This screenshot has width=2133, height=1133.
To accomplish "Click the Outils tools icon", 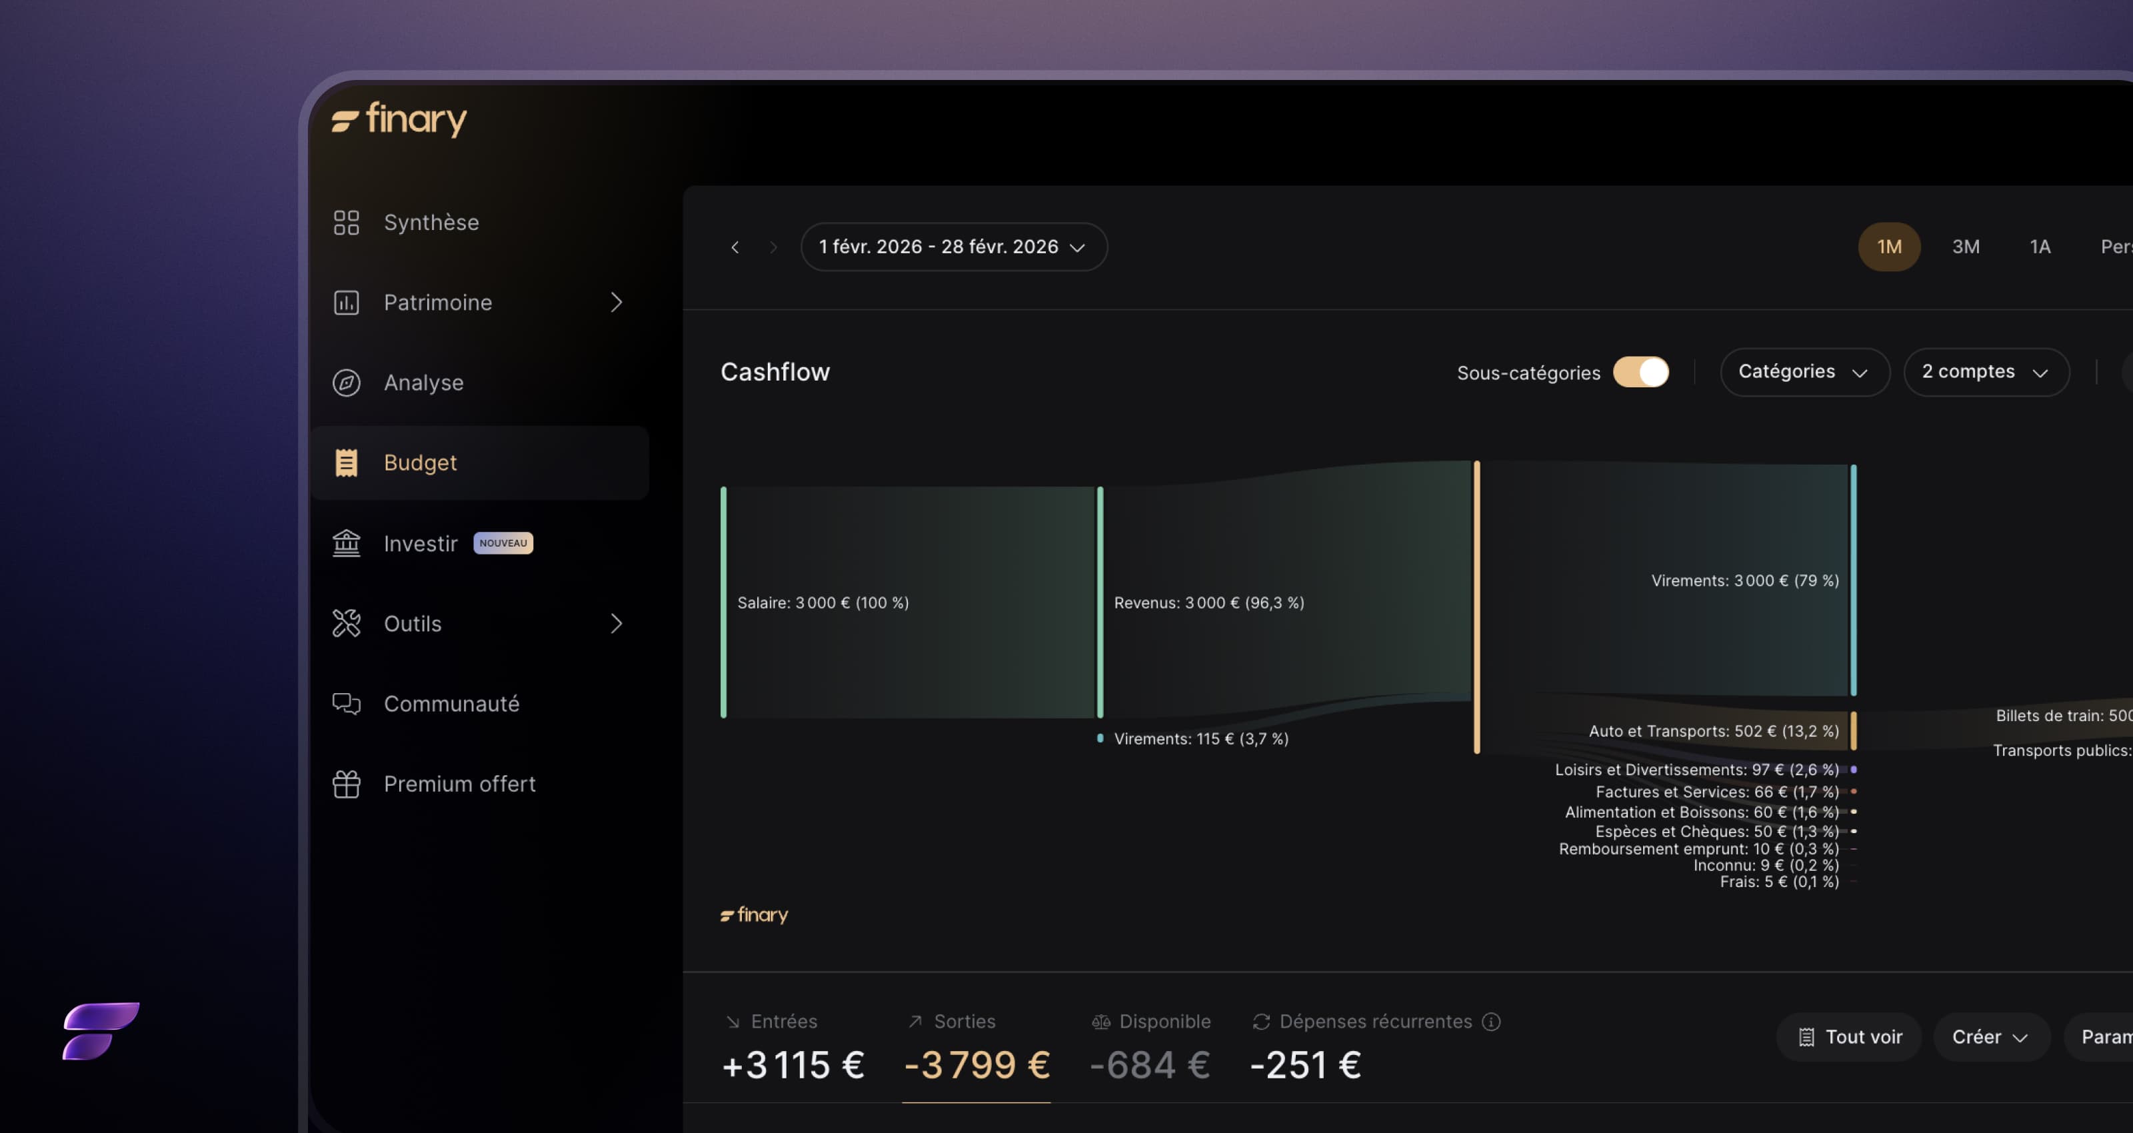I will pyautogui.click(x=346, y=623).
